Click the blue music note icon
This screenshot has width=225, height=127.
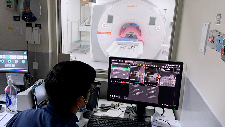click(6, 65)
